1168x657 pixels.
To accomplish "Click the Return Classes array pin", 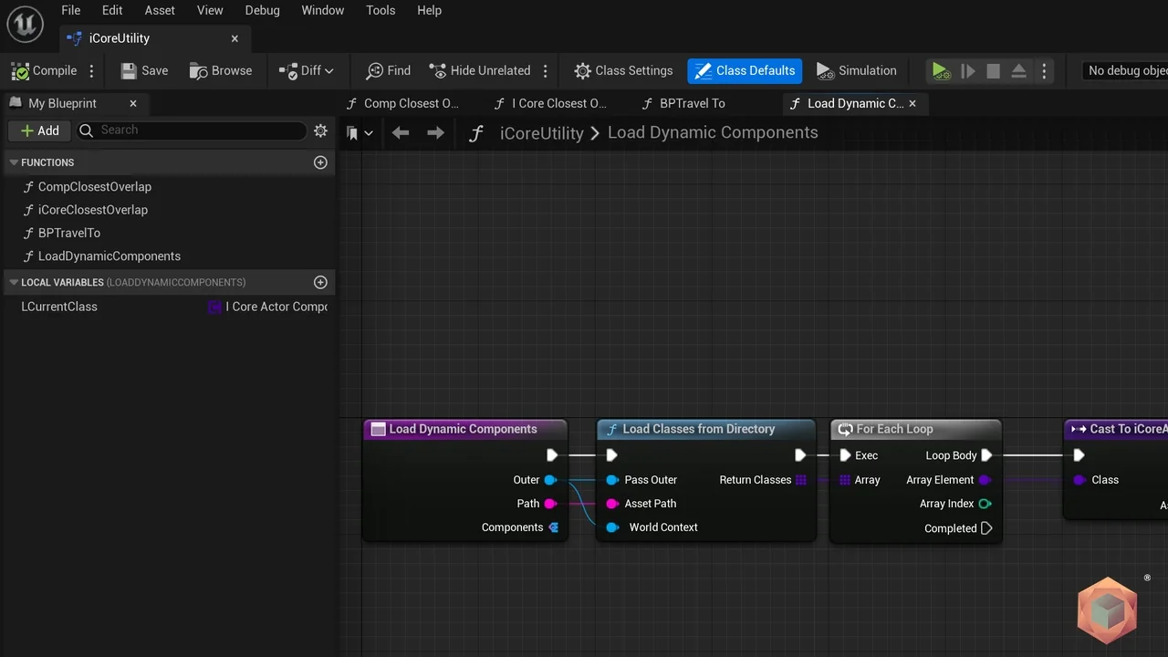I will click(800, 480).
